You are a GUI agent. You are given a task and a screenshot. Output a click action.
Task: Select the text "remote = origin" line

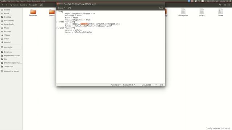click(73, 30)
